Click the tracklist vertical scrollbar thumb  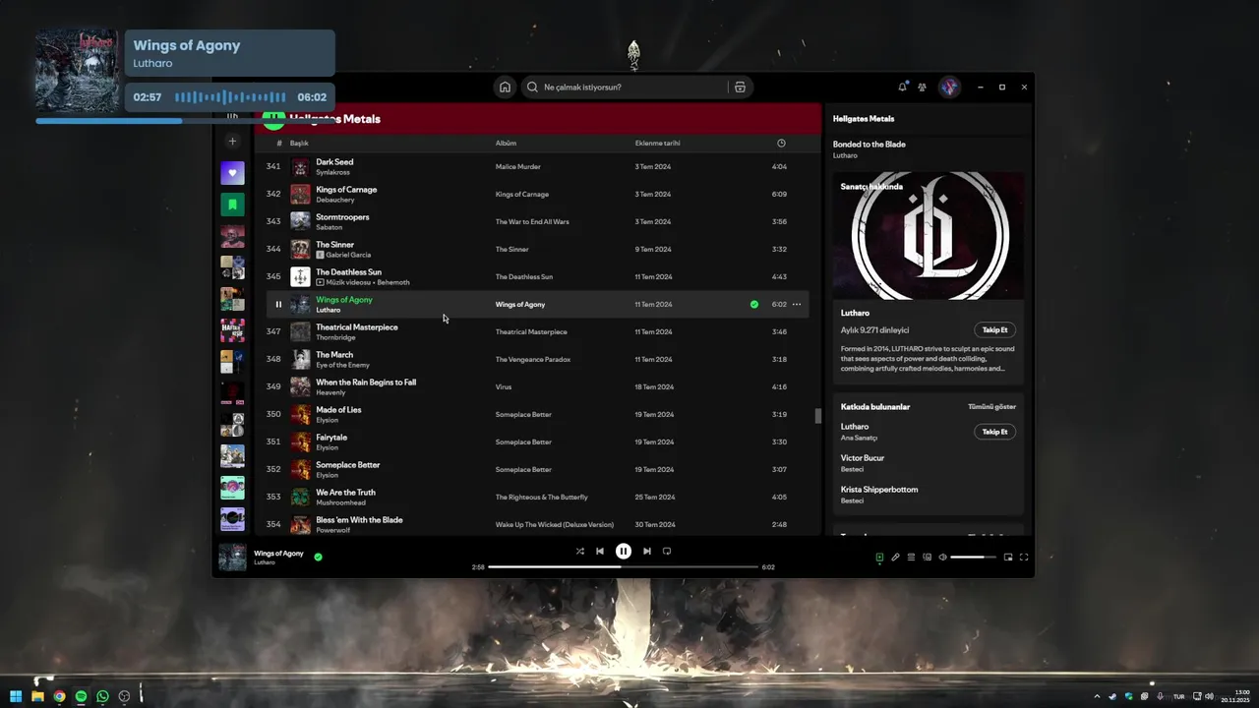point(817,416)
